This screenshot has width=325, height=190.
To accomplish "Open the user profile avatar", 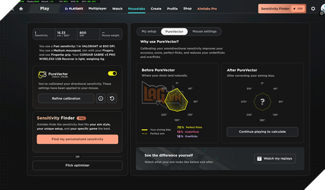I will click(x=323, y=9).
